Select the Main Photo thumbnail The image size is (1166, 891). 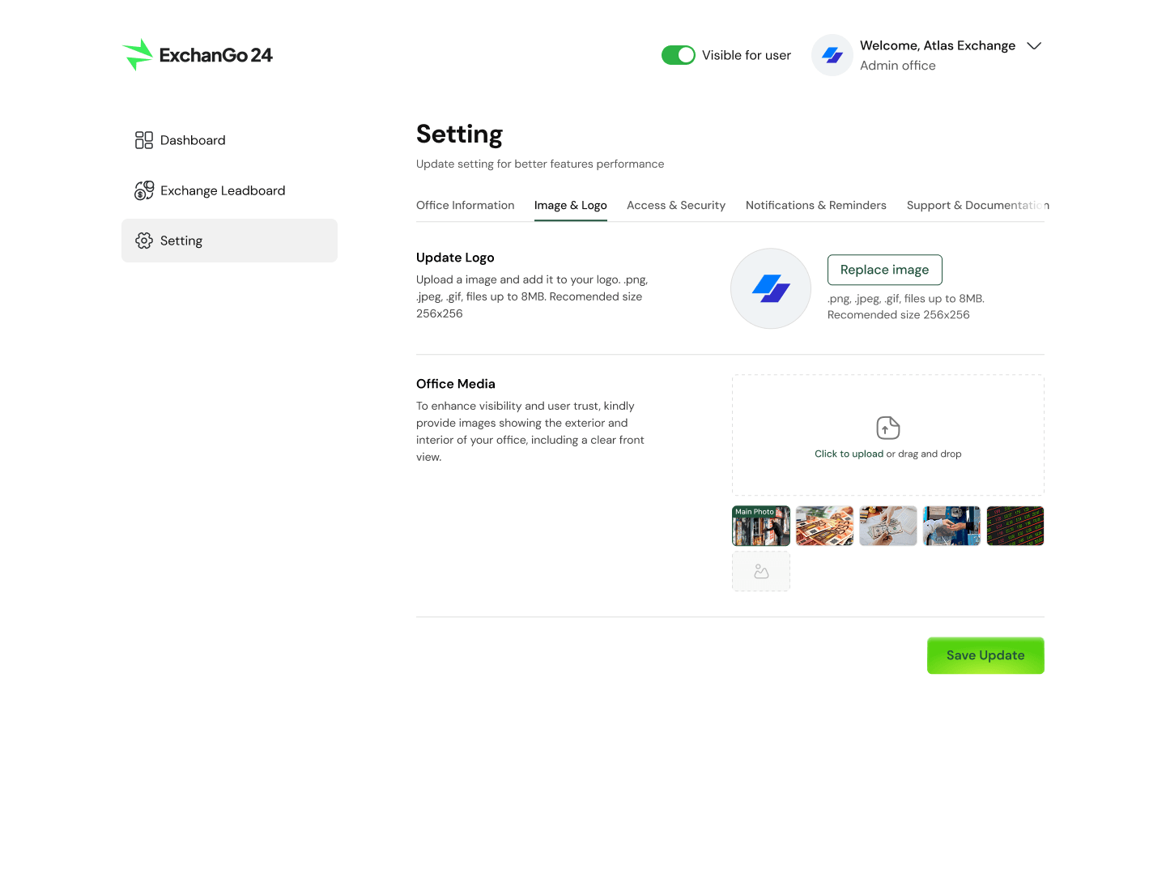[x=761, y=526]
